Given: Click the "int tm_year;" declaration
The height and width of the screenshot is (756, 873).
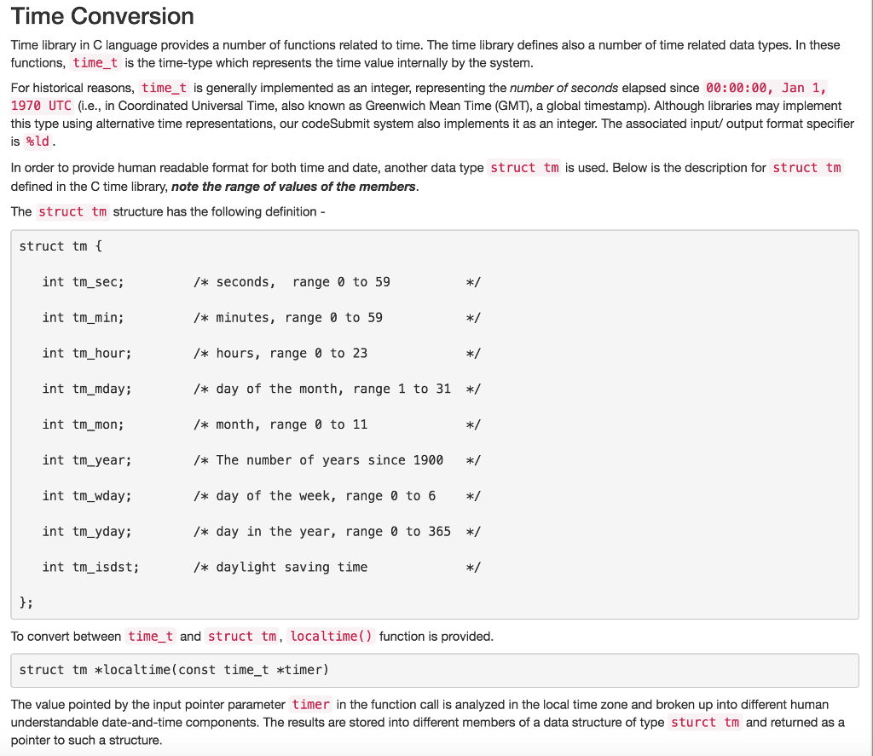Looking at the screenshot, I should 87,460.
